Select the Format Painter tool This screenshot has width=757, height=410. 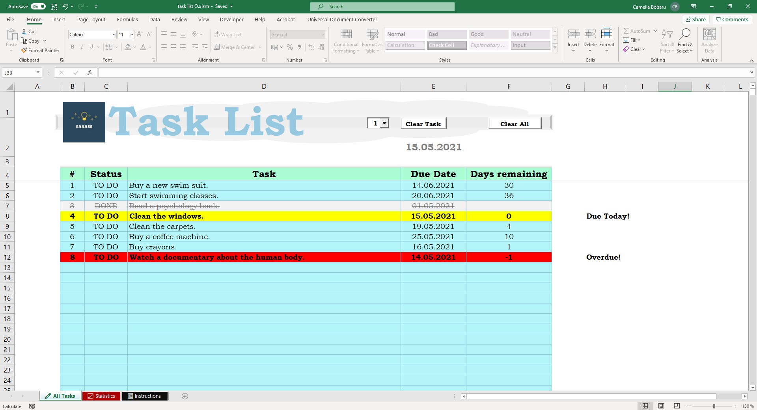[41, 50]
